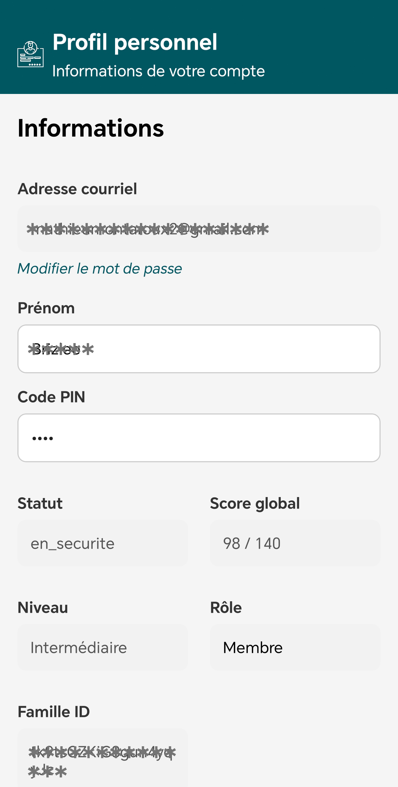Click the 'Rôle' label

pos(226,608)
